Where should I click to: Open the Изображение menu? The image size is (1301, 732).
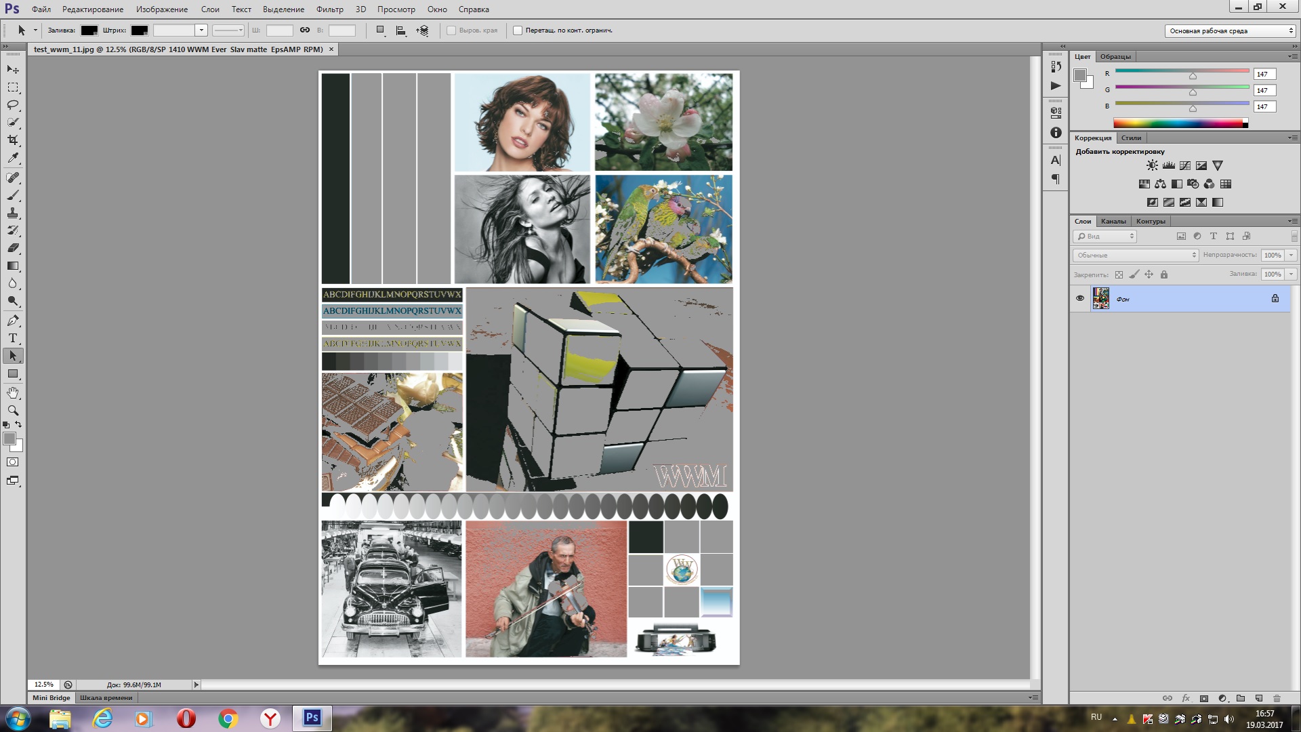click(x=162, y=9)
